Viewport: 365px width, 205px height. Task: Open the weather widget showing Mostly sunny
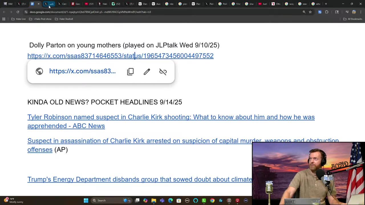[x=14, y=200]
